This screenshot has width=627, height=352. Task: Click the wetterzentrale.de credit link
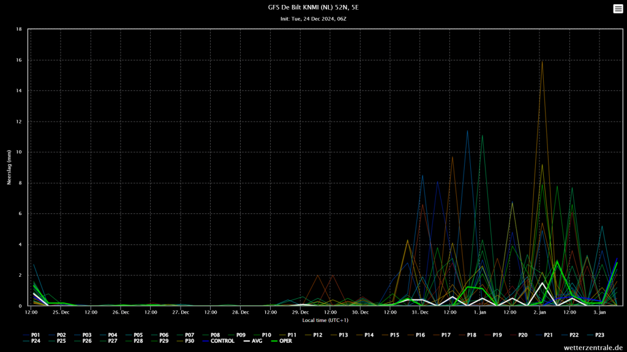tap(593, 348)
